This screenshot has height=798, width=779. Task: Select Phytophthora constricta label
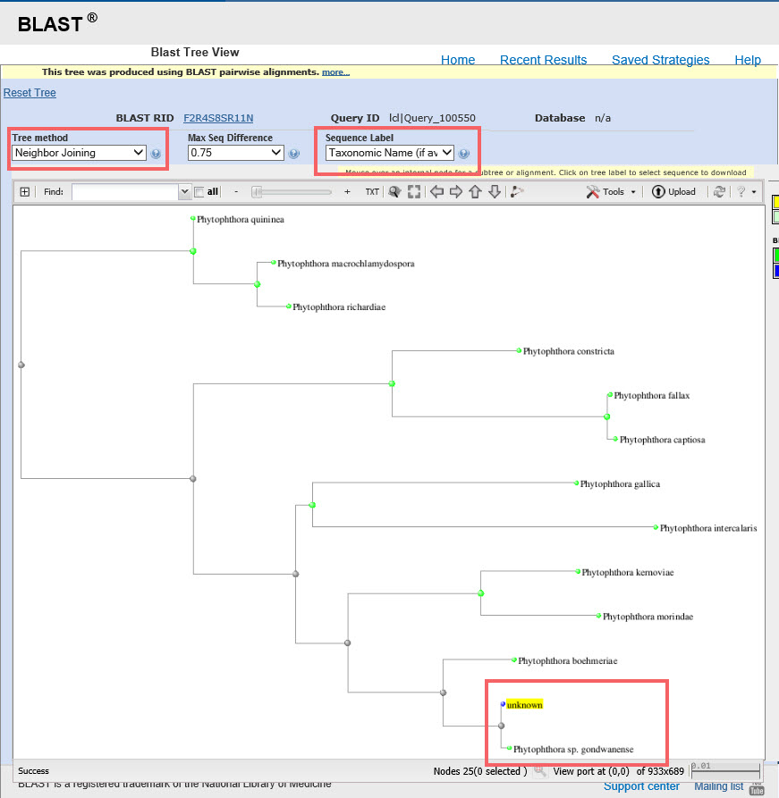(x=568, y=350)
